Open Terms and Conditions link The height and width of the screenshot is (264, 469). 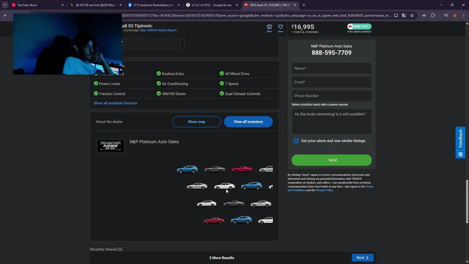point(330,188)
